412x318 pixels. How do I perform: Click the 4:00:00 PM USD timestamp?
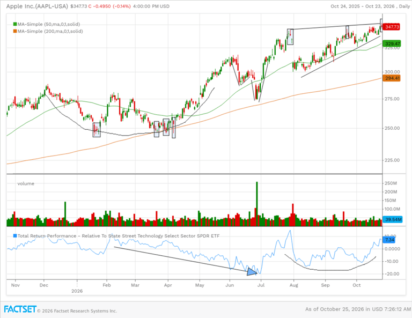pos(151,6)
